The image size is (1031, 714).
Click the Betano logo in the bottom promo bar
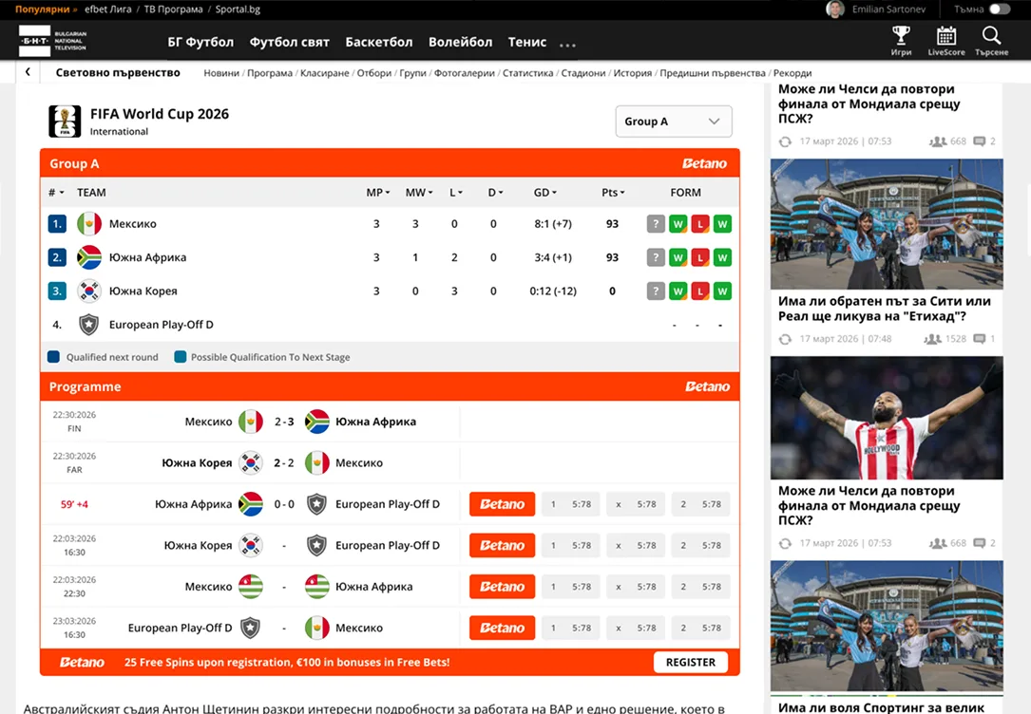click(82, 662)
